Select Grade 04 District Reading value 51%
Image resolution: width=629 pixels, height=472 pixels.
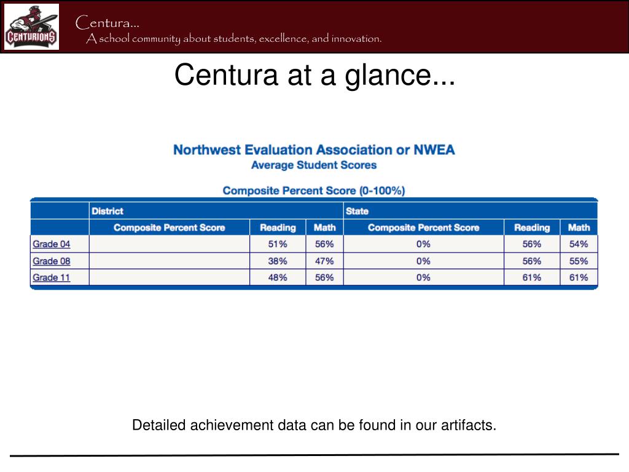pyautogui.click(x=278, y=244)
